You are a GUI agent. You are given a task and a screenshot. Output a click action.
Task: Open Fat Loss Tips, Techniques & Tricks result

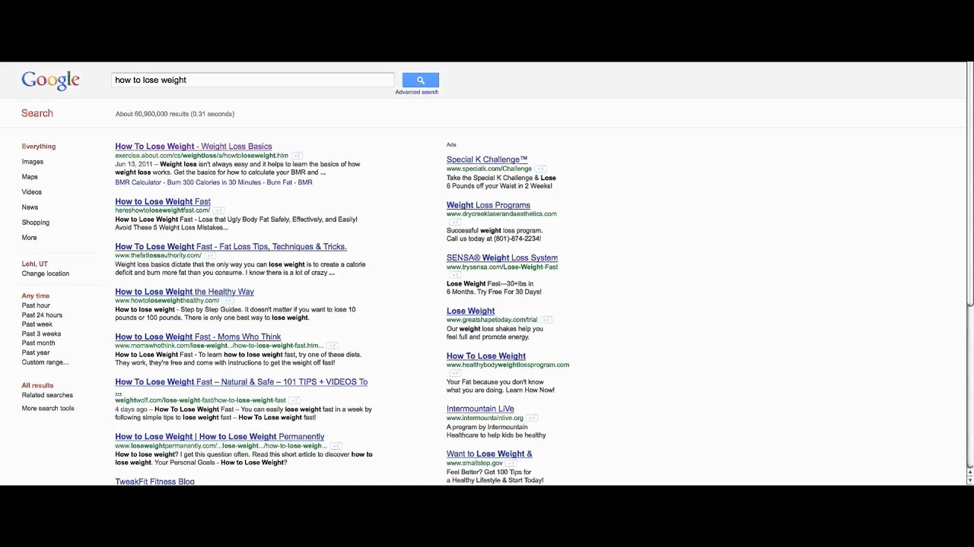click(x=231, y=246)
